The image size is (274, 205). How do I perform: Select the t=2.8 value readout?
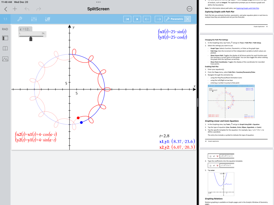click(164, 136)
